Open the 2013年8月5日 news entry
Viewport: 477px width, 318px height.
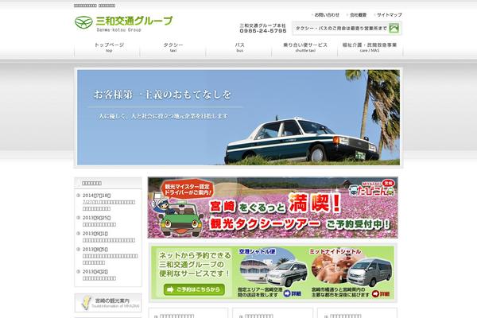pyautogui.click(x=111, y=259)
